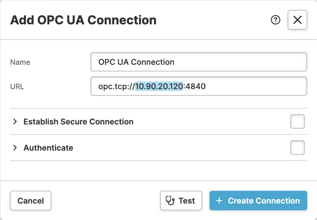The width and height of the screenshot is (317, 220).
Task: Click the plus icon on Create Connection
Action: [x=219, y=201]
